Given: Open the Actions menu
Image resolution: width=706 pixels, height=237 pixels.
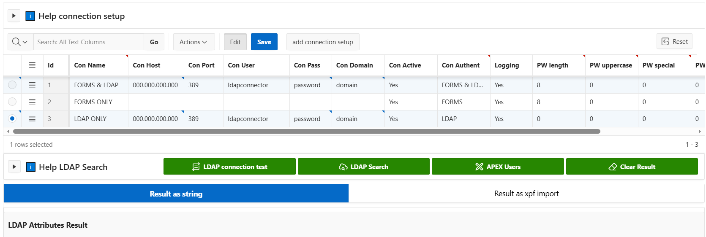Looking at the screenshot, I should (194, 42).
